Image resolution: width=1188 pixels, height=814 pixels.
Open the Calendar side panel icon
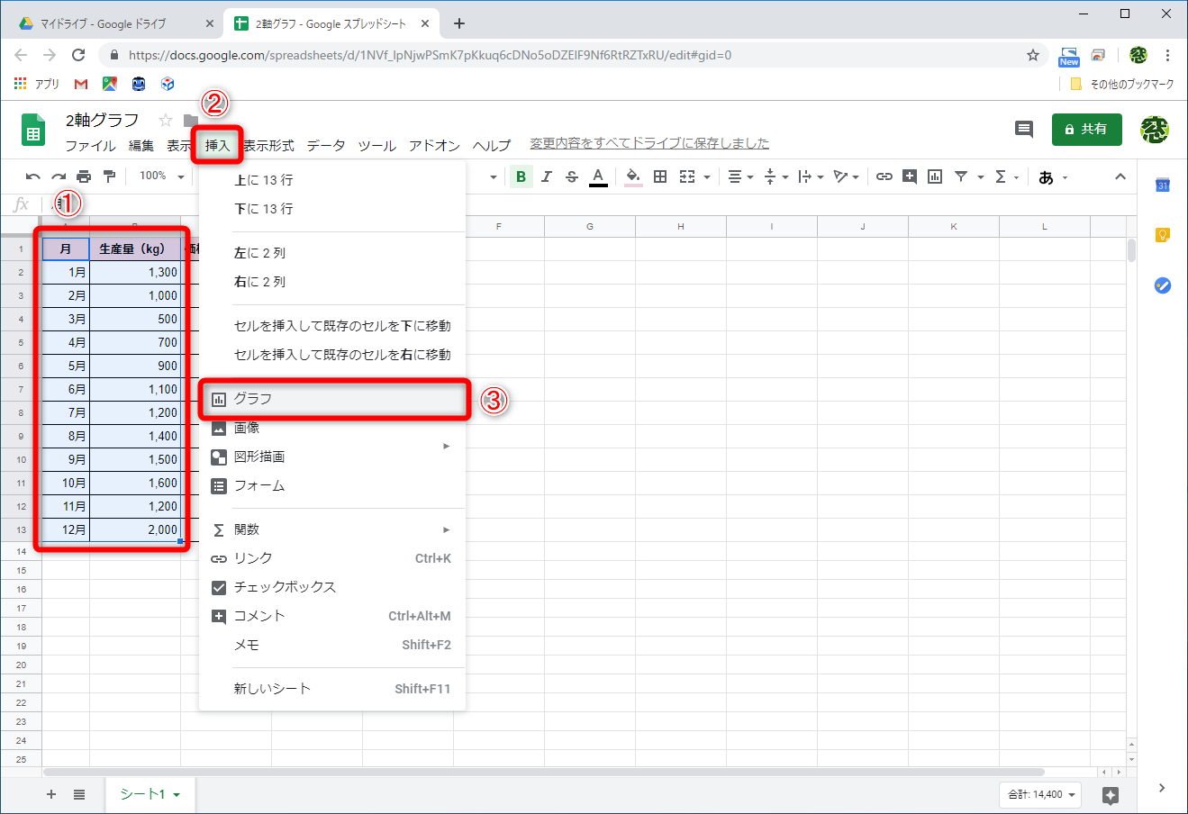coord(1163,185)
